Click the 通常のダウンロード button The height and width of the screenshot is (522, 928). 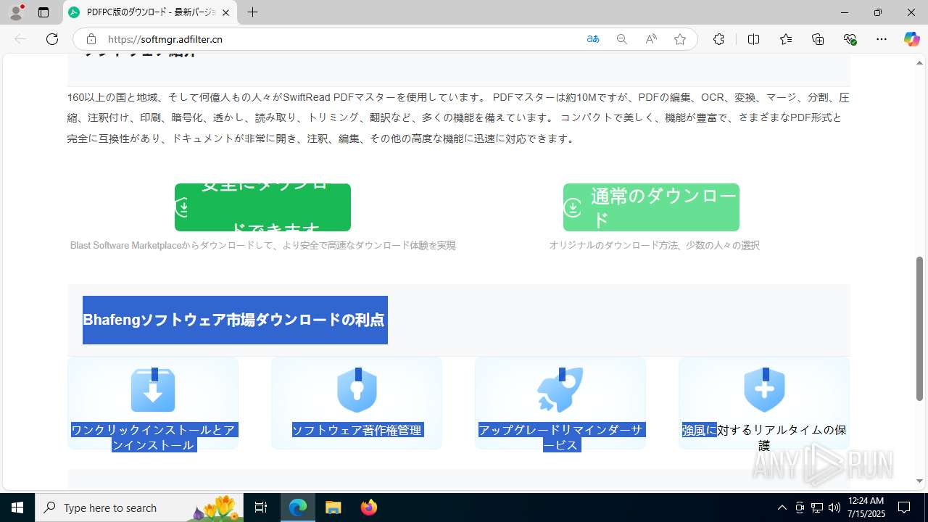[x=651, y=207]
